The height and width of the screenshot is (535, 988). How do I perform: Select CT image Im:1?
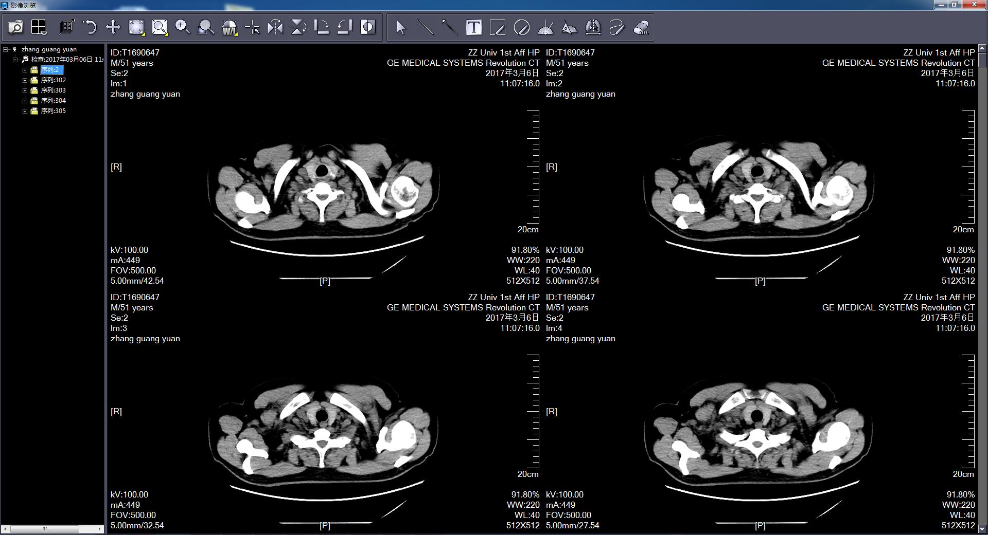tap(325, 167)
